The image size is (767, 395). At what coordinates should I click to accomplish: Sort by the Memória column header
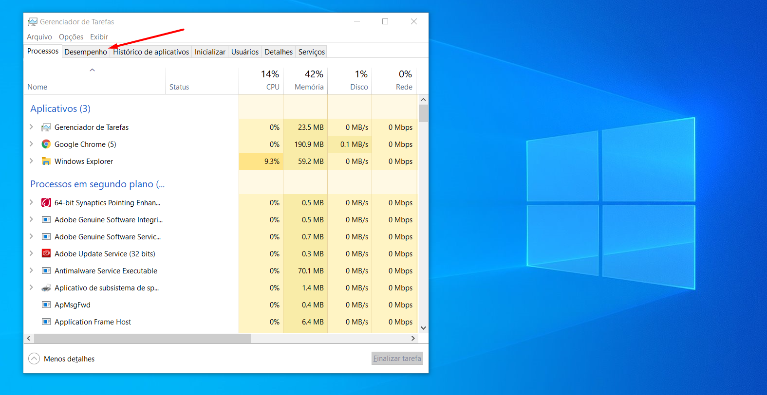(305, 81)
